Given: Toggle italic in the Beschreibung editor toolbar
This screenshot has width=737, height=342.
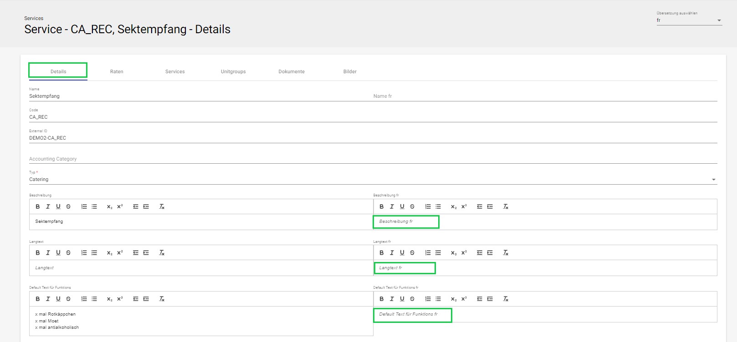Looking at the screenshot, I should (x=48, y=206).
